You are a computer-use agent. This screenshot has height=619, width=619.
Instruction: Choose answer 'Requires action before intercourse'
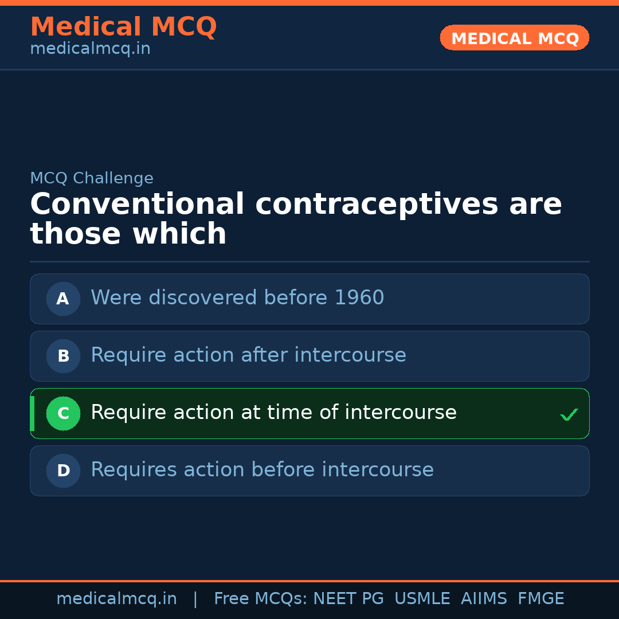coord(262,470)
